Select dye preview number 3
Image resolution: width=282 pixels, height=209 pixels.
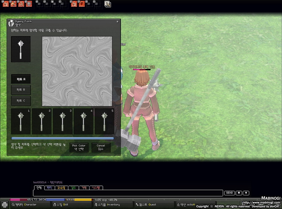pyautogui.click(x=63, y=121)
